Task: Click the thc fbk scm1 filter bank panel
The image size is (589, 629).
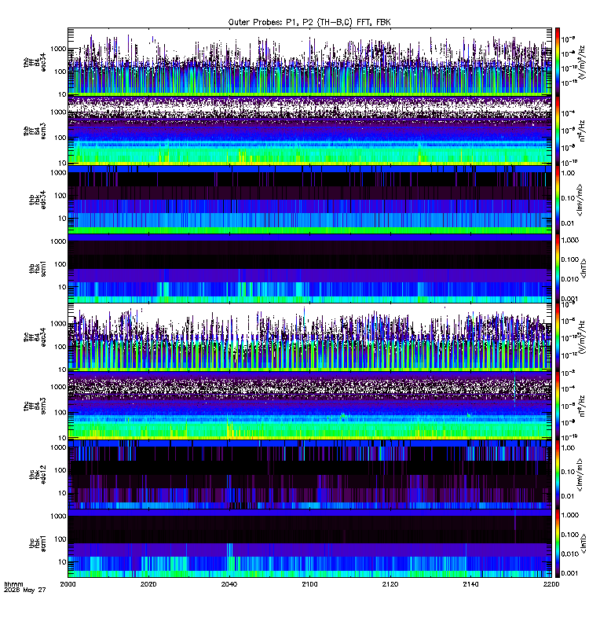Action: click(309, 543)
